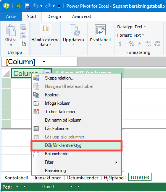Customize the Quick Access Toolbar
Image resolution: width=166 pixels, height=192 pixels.
click(x=59, y=6)
